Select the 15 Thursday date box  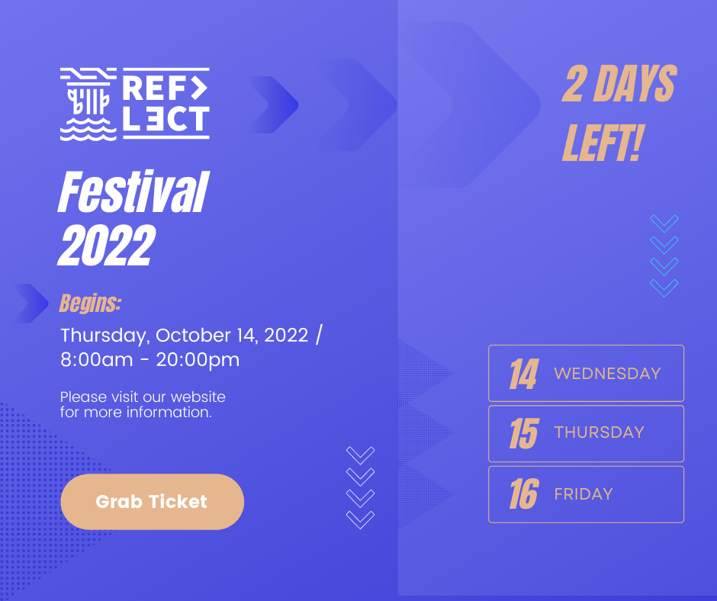[587, 434]
